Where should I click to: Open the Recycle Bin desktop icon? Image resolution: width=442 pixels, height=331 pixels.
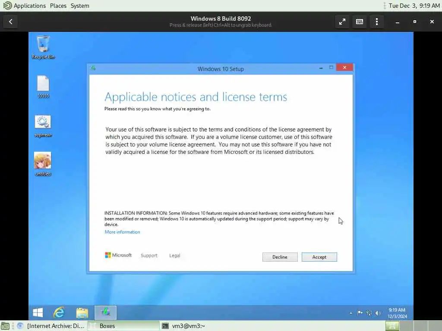coord(43,47)
